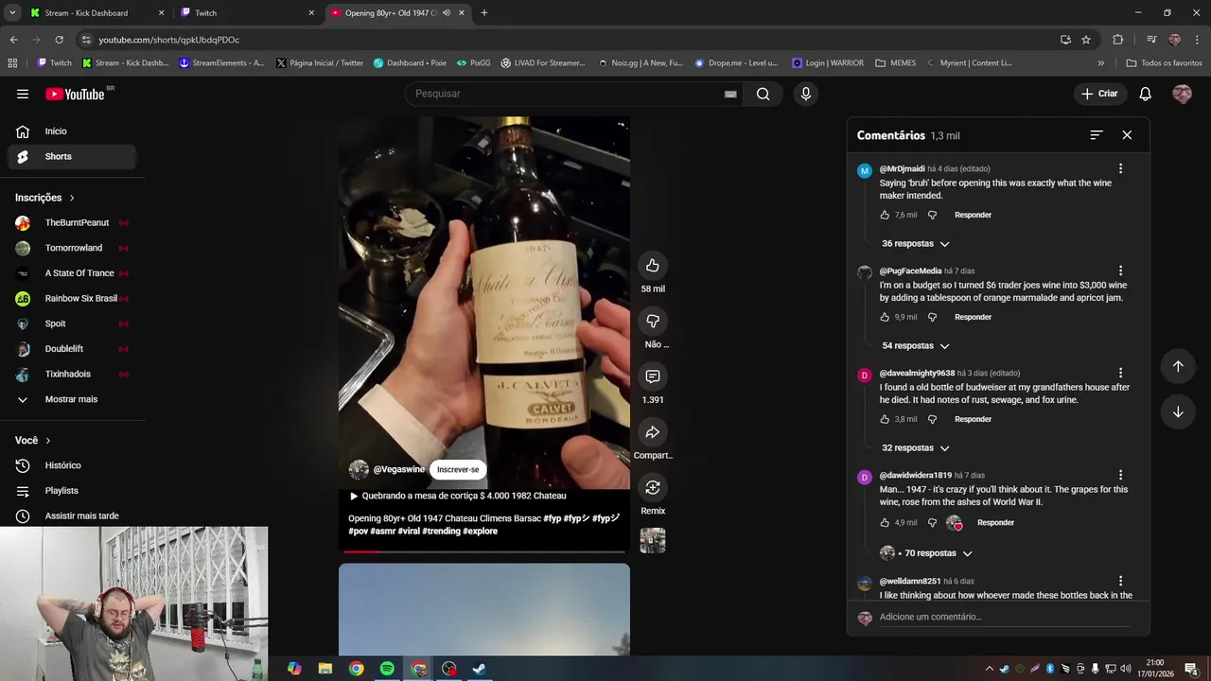Go to the YouTube home logo
The width and height of the screenshot is (1211, 681).
[x=77, y=94]
